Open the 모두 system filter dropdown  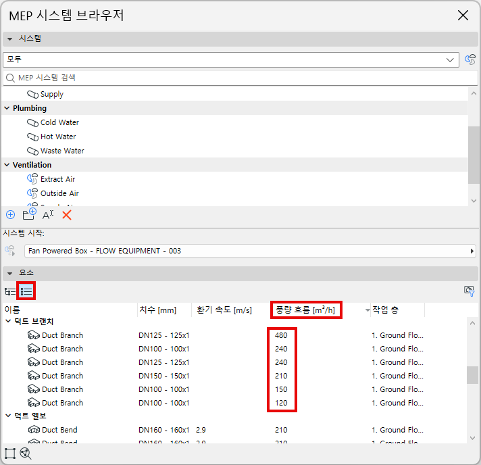230,59
